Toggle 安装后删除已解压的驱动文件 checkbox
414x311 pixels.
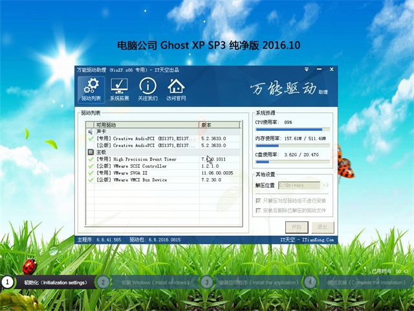click(258, 211)
